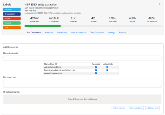
Task: Open the Reports menu
Action: [x=123, y=33]
